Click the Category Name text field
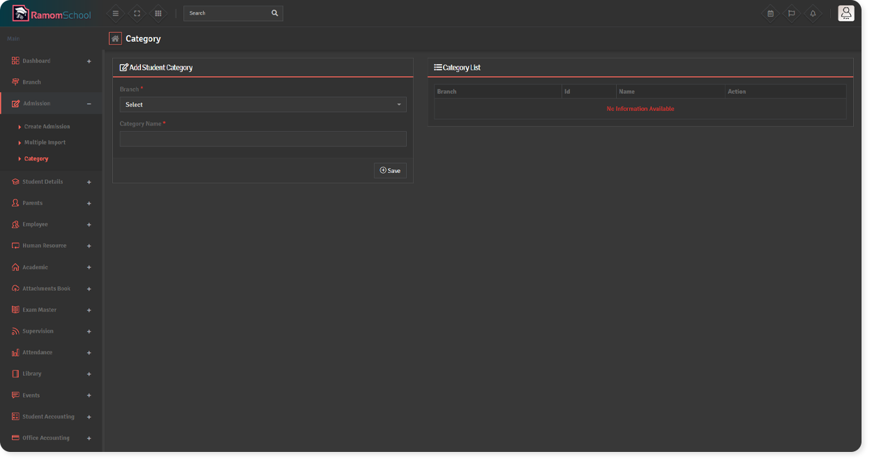Screen dimensions: 872x461 [x=262, y=139]
